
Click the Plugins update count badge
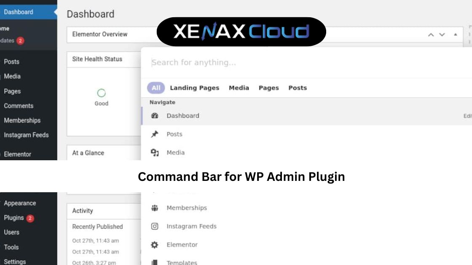[30, 218]
